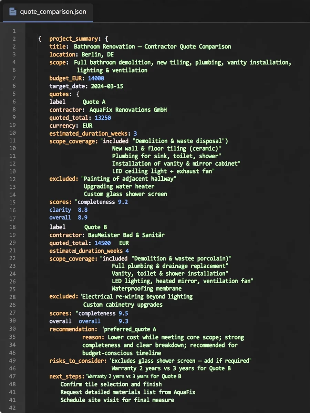Image resolution: width=310 pixels, height=413 pixels.
Task: Click 'Installation of vanity & mirror cabinet' line
Action: [176, 163]
